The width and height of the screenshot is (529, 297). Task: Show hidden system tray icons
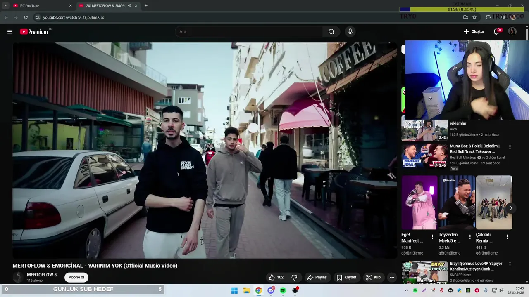[x=406, y=290]
